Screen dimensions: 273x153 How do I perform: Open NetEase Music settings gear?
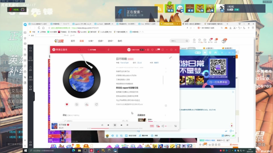click(x=148, y=50)
